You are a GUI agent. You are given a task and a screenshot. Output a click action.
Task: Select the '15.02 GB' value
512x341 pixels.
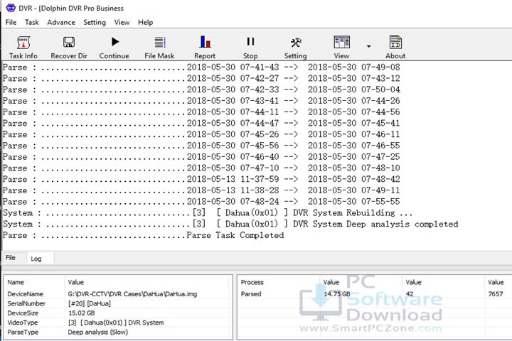81,313
